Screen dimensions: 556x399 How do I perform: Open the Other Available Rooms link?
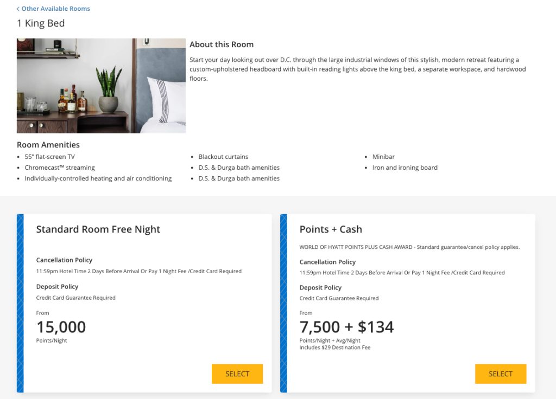pos(55,9)
